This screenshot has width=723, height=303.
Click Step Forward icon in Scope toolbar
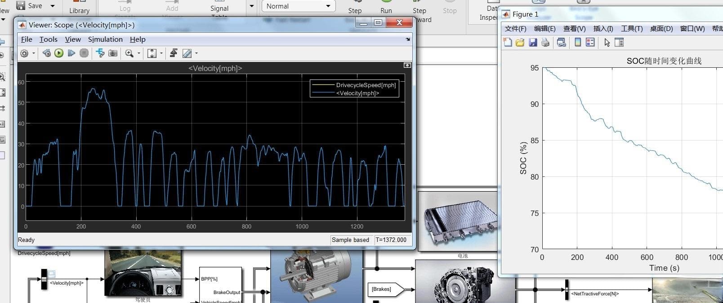click(x=71, y=53)
